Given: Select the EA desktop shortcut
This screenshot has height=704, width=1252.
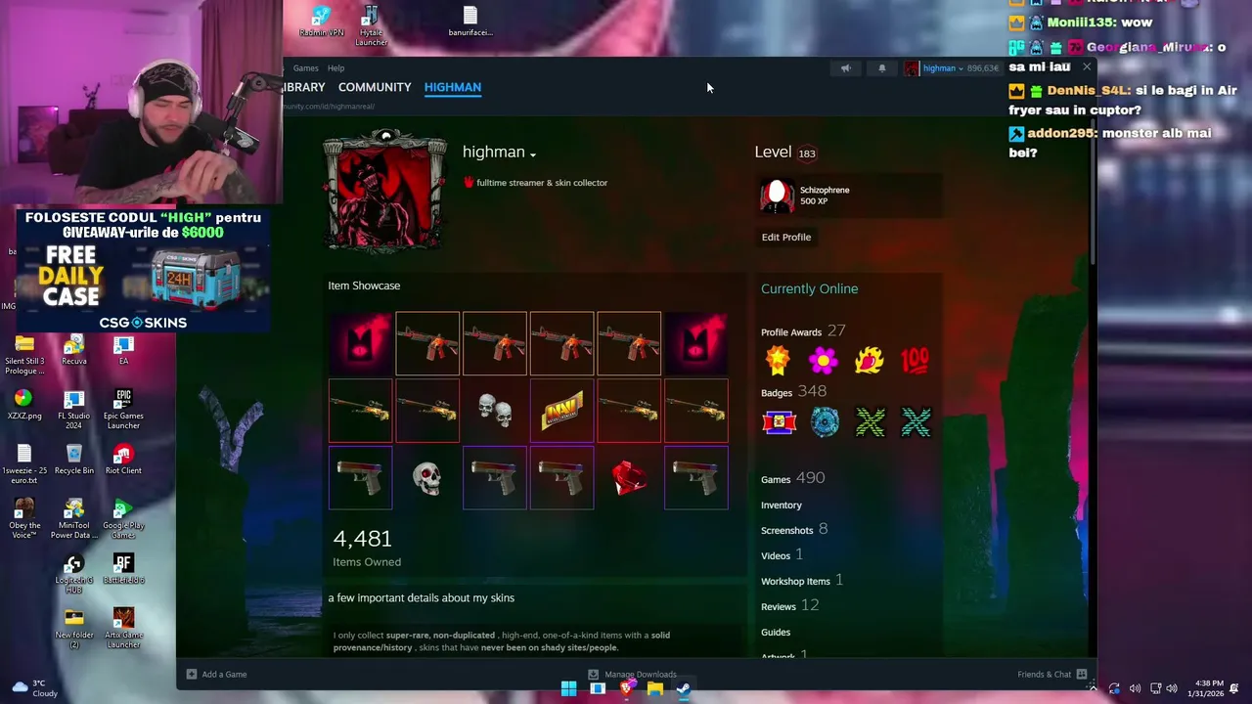Looking at the screenshot, I should [x=123, y=350].
